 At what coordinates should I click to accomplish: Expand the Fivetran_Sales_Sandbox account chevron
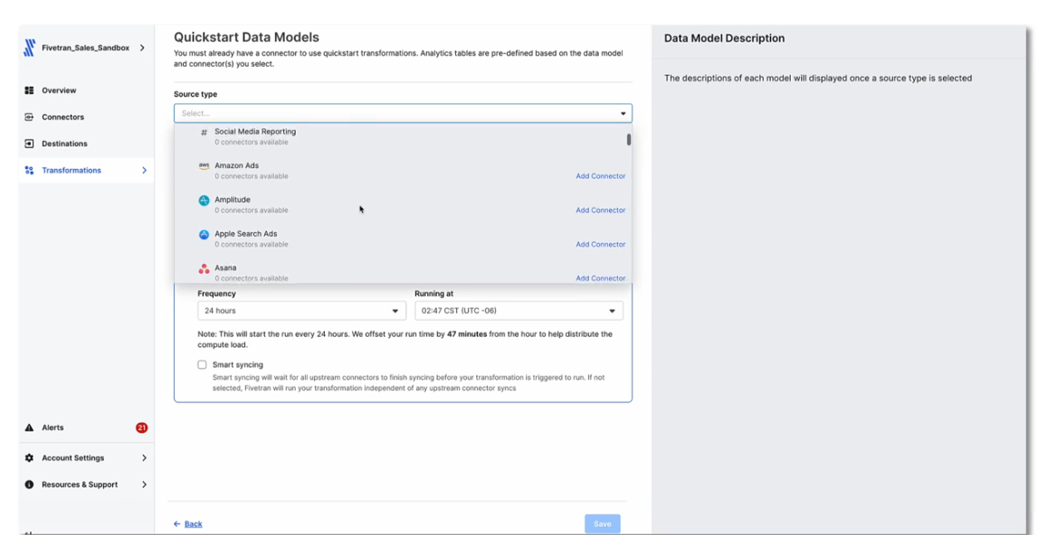tap(142, 47)
